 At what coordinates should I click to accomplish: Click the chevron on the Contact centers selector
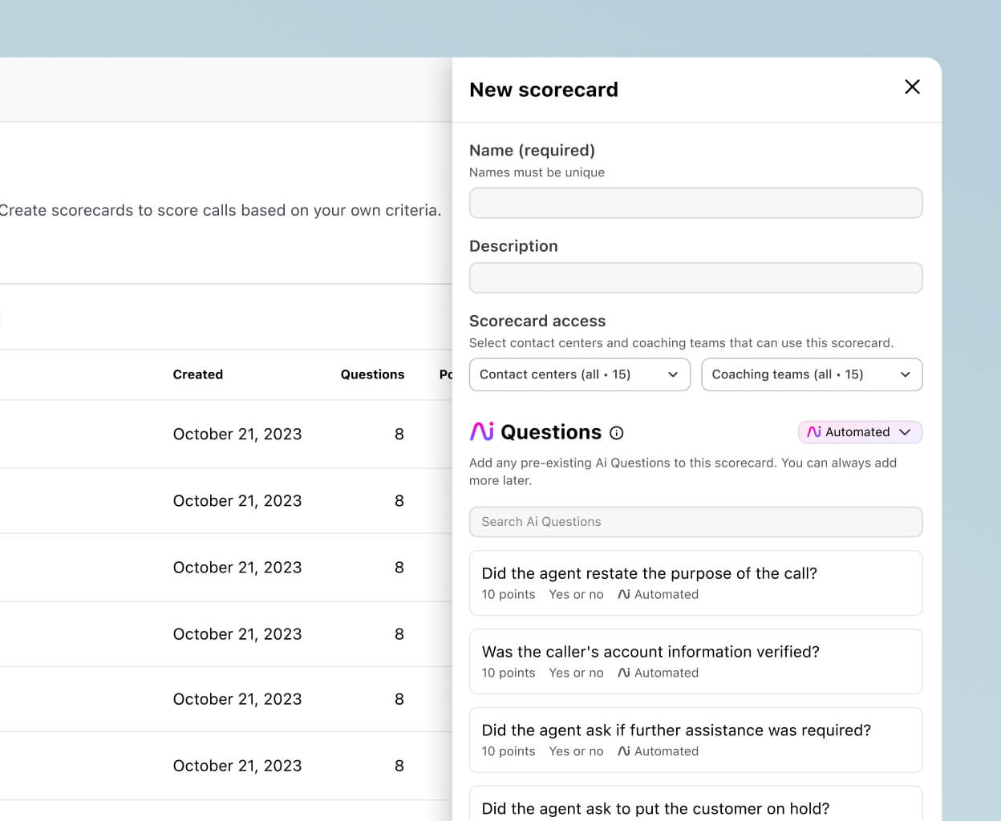674,374
